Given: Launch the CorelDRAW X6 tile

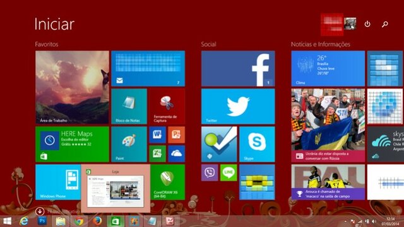Looking at the screenshot, I should pos(168,182).
